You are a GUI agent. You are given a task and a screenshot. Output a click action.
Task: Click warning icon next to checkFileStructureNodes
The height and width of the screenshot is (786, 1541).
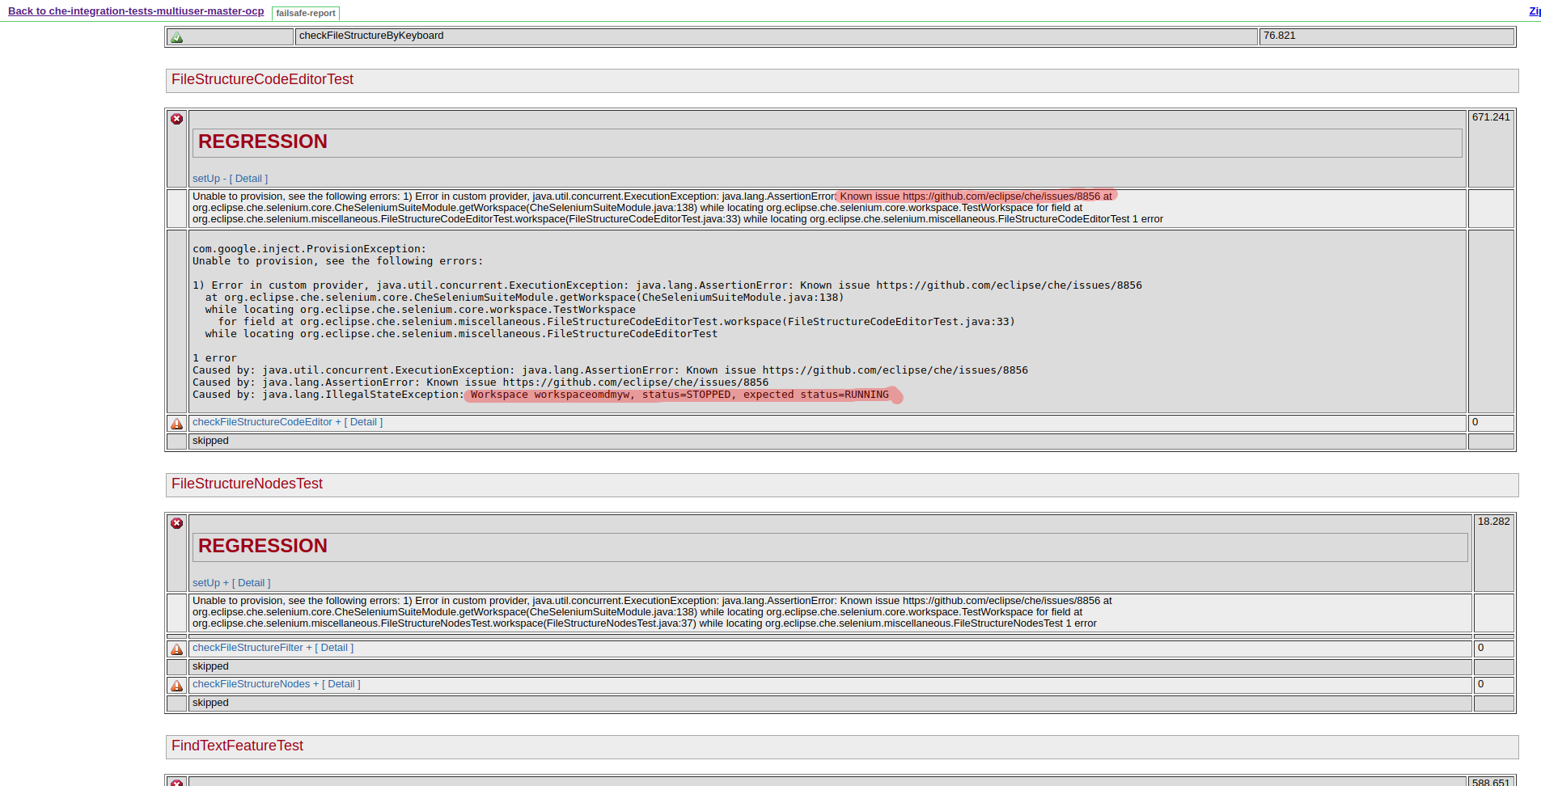pyautogui.click(x=177, y=686)
